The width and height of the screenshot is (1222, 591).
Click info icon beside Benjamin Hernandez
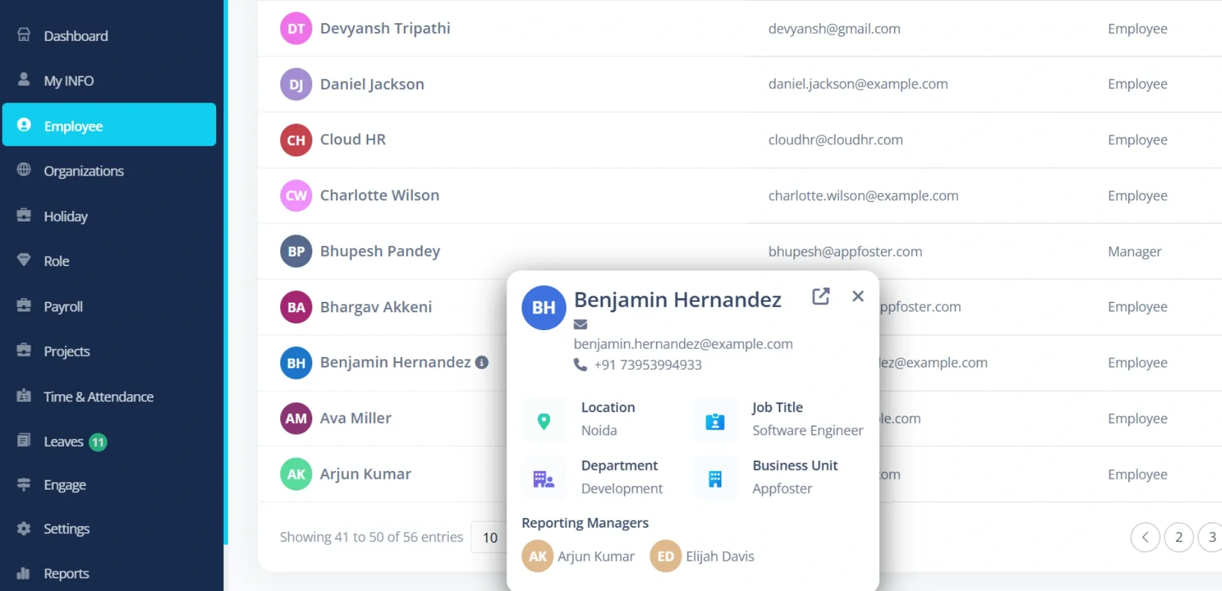point(481,362)
